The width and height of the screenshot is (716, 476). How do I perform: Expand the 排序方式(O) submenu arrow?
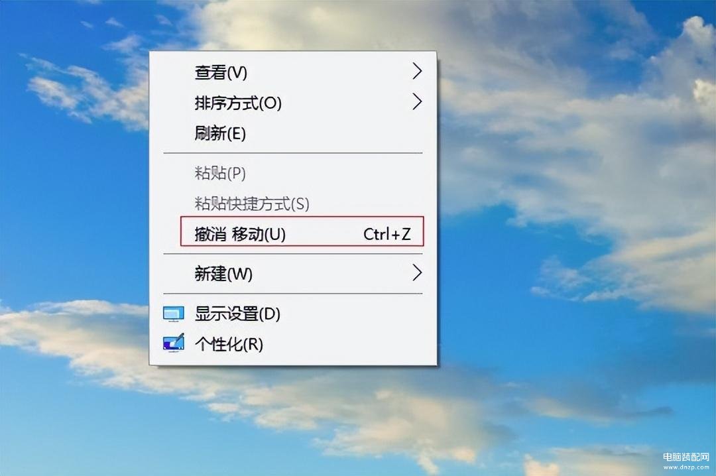point(417,101)
